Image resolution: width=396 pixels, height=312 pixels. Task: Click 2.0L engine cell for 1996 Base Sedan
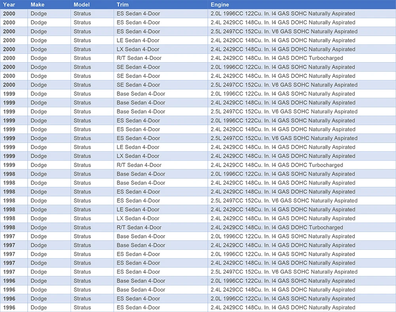coord(302,281)
